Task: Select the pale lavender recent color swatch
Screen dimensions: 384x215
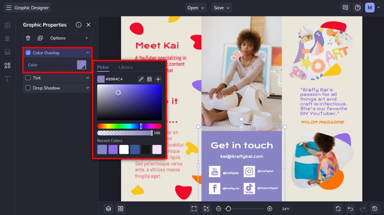Action: pos(157,149)
